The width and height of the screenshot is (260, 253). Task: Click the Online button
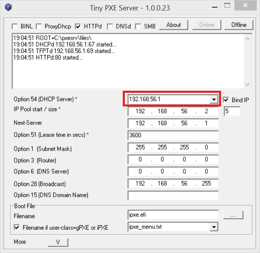click(207, 25)
